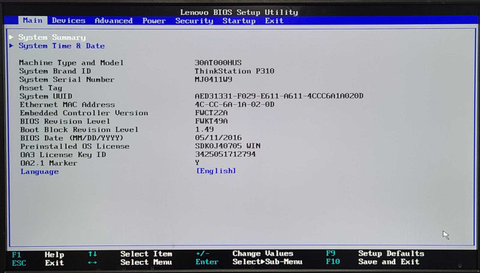Image resolution: width=480 pixels, height=273 pixels.
Task: Click arrow beside System Summary
Action: pos(11,37)
